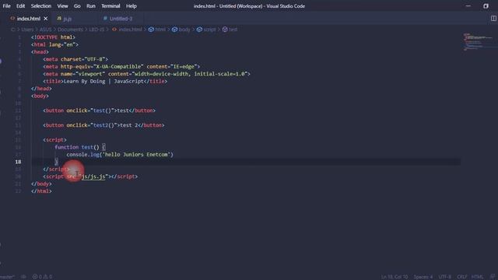Click the console.log statement line

coord(120,155)
